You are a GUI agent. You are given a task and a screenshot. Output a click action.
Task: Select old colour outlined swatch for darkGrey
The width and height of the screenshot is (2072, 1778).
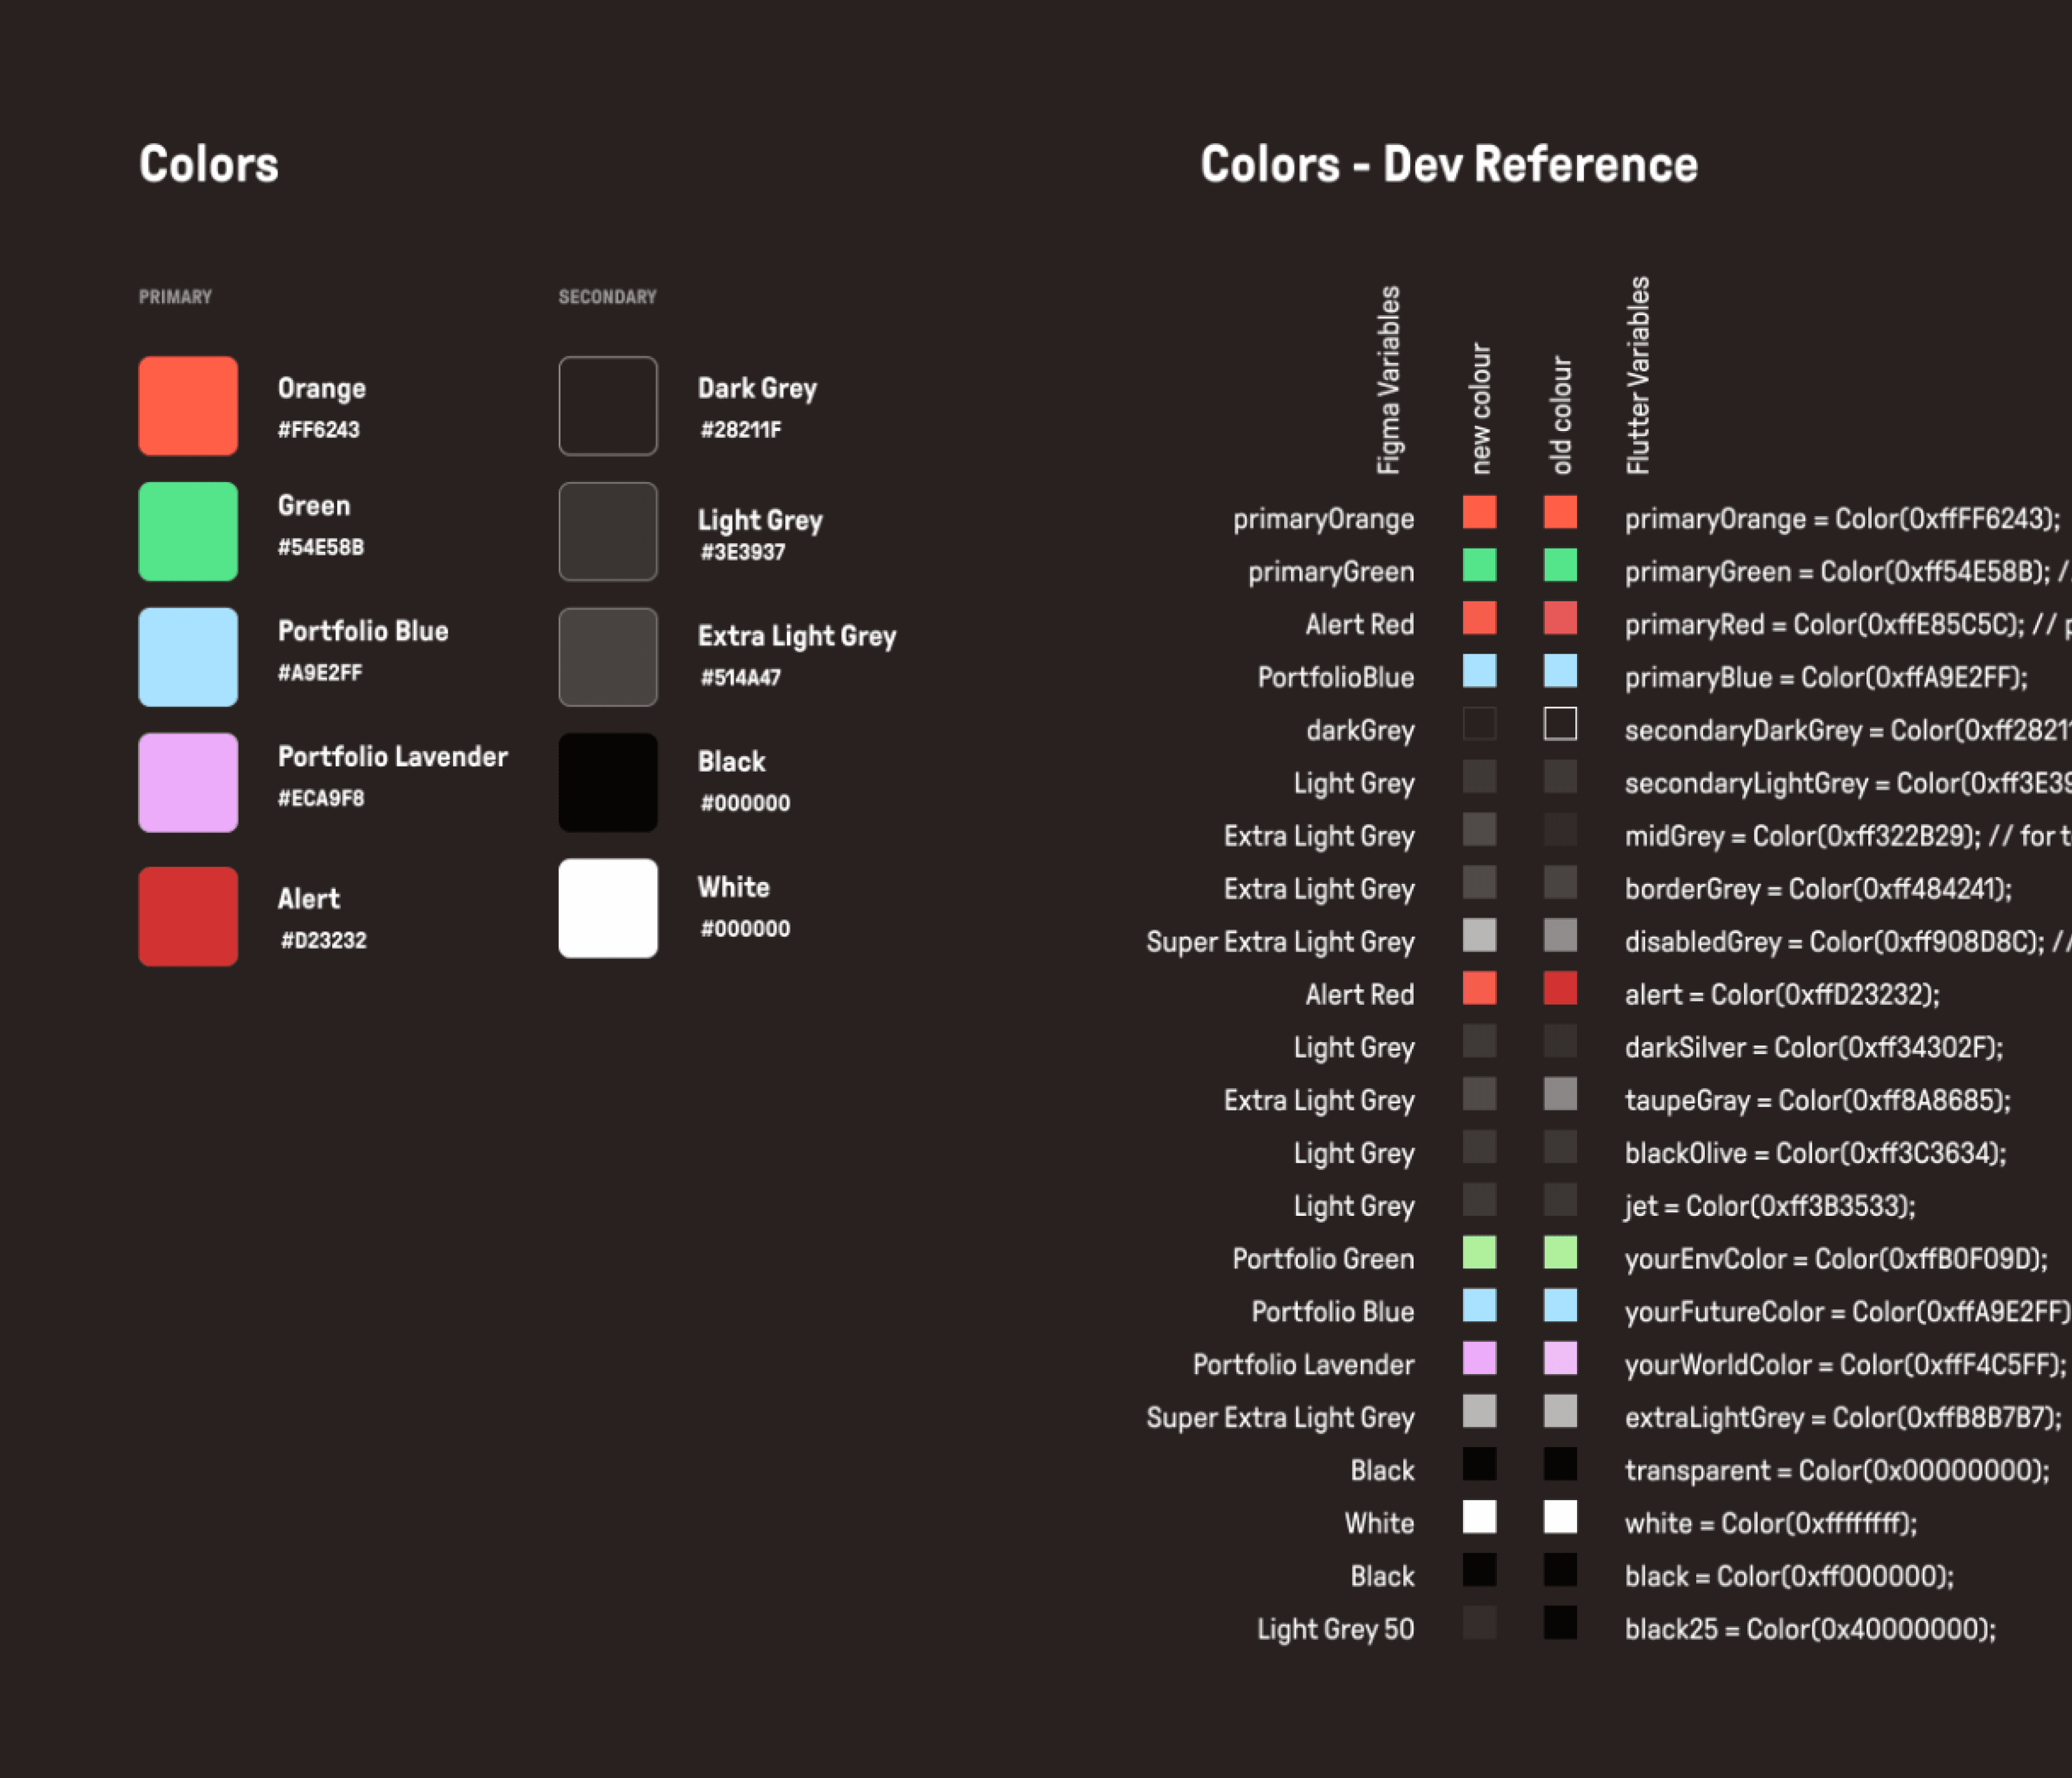click(1560, 723)
